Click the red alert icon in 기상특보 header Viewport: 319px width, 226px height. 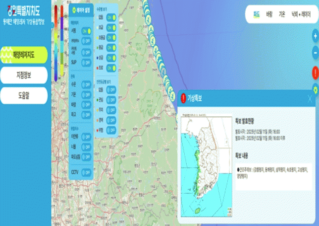coord(184,98)
